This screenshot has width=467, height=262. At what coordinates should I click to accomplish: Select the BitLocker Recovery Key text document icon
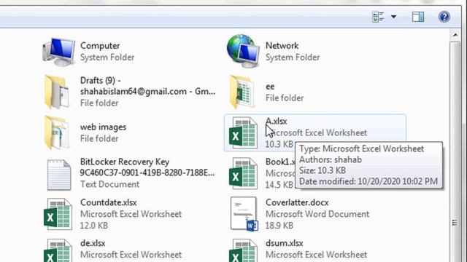(59, 175)
